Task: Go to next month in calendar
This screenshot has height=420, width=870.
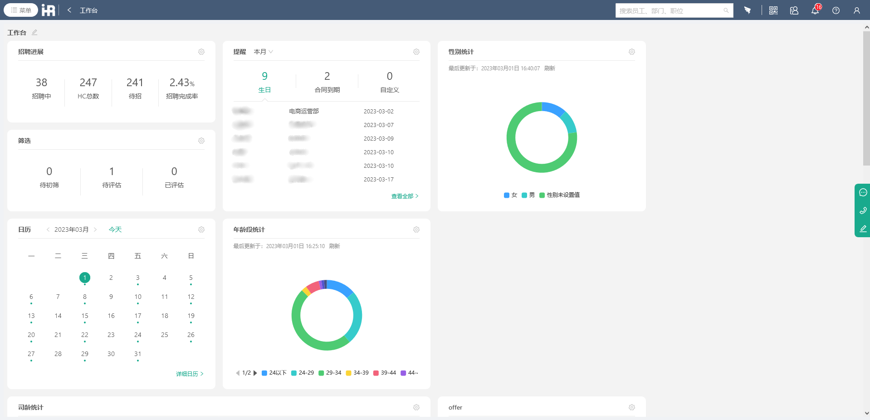Action: pyautogui.click(x=95, y=230)
